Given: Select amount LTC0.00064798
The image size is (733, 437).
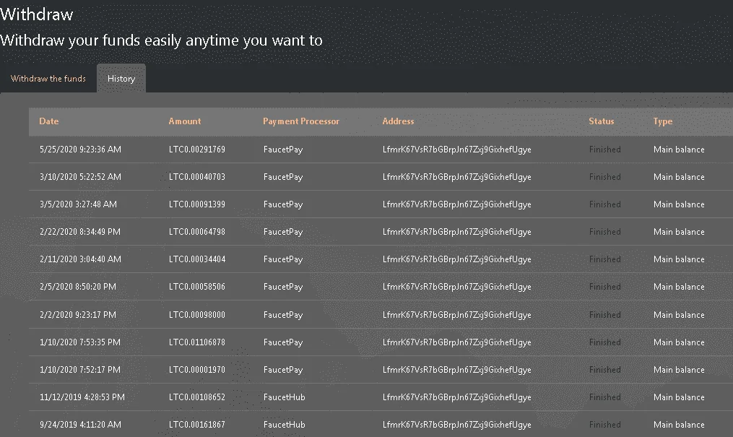Looking at the screenshot, I should point(197,232).
